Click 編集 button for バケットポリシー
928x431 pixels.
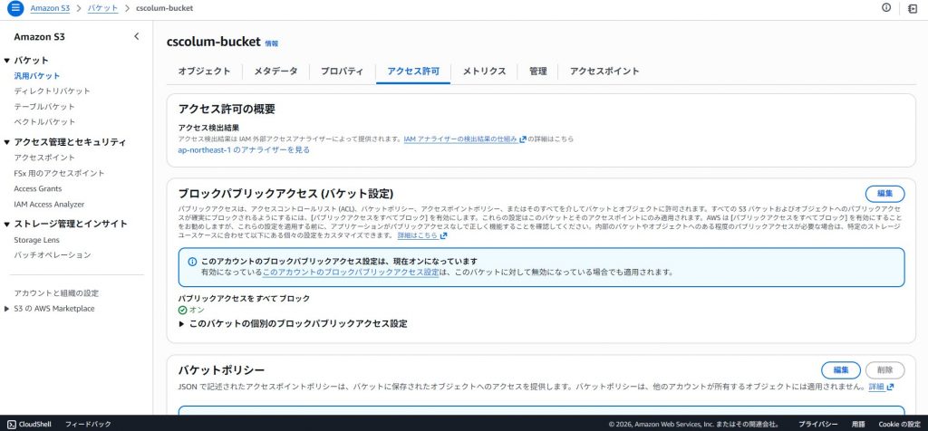(840, 369)
